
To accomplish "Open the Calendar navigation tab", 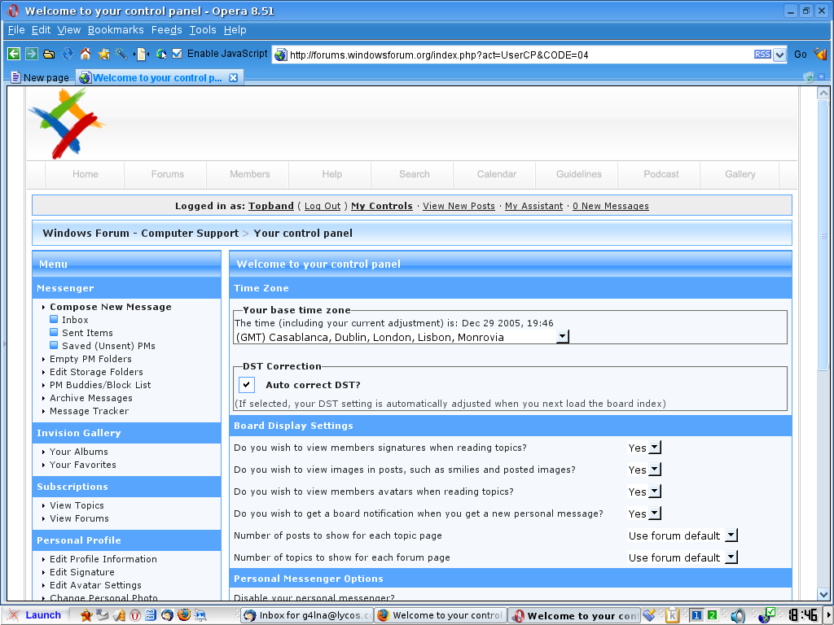I will pos(497,174).
